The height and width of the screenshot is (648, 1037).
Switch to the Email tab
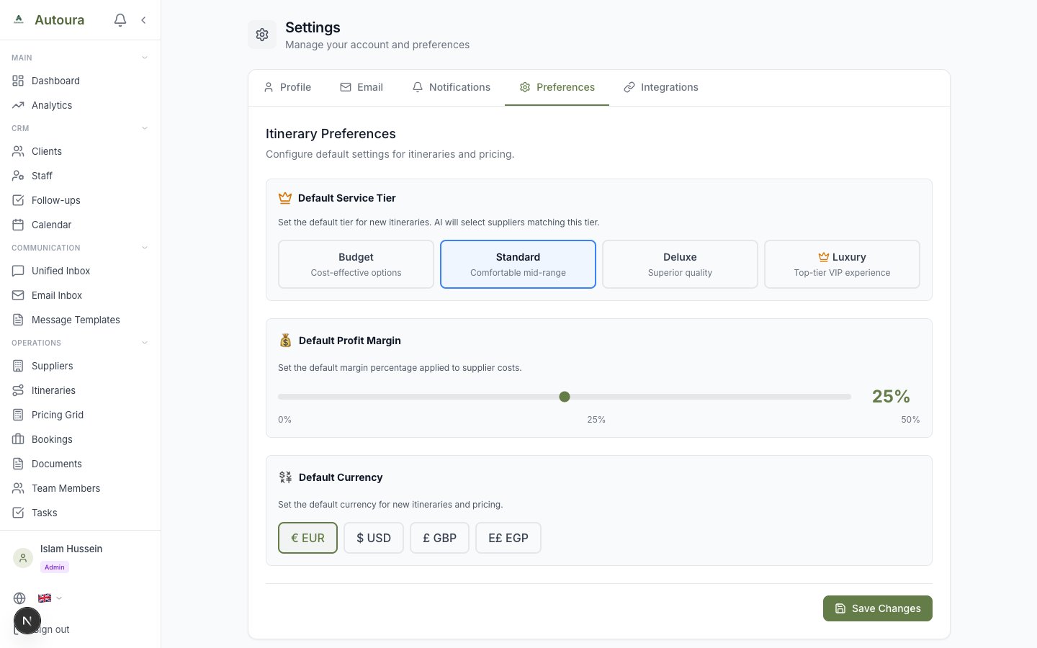tap(362, 87)
